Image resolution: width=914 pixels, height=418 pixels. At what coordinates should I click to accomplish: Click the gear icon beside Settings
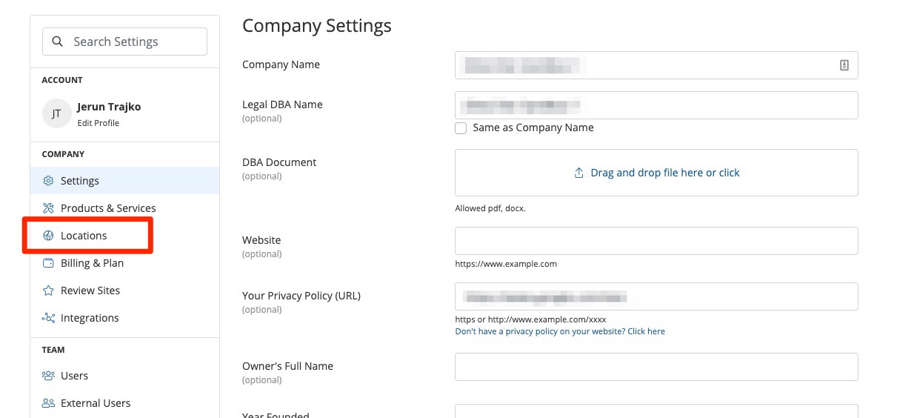(48, 181)
